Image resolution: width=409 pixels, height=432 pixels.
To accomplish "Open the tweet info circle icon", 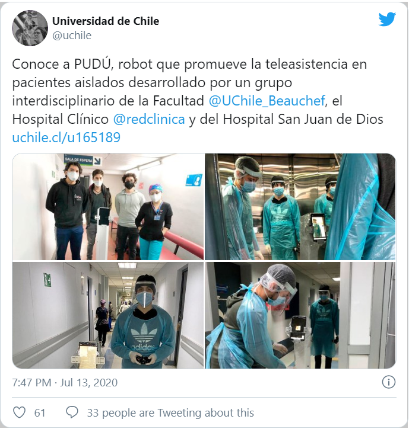I will coord(389,382).
